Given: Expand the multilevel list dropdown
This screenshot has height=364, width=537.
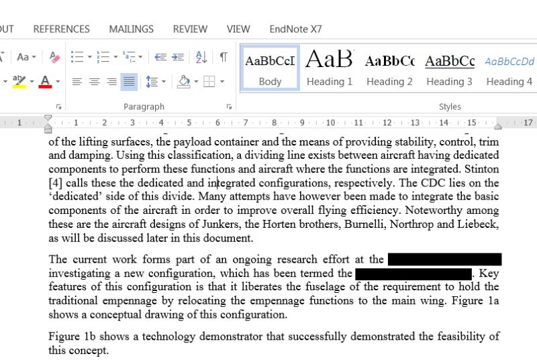Looking at the screenshot, I should point(140,57).
